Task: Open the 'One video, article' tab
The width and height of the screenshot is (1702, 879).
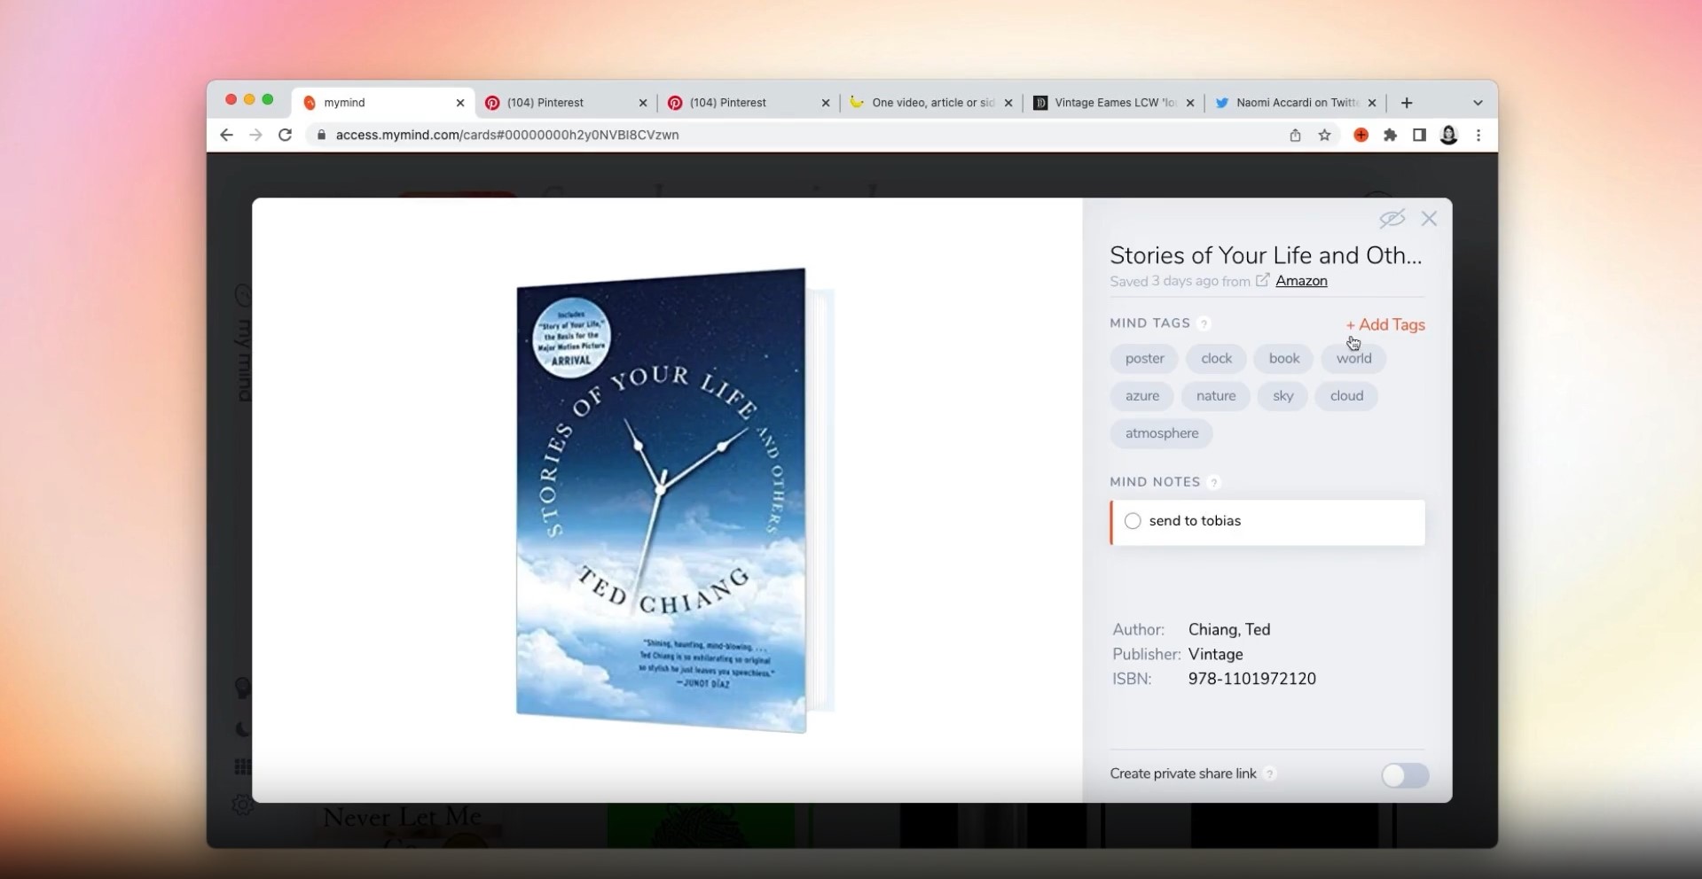Action: (933, 103)
